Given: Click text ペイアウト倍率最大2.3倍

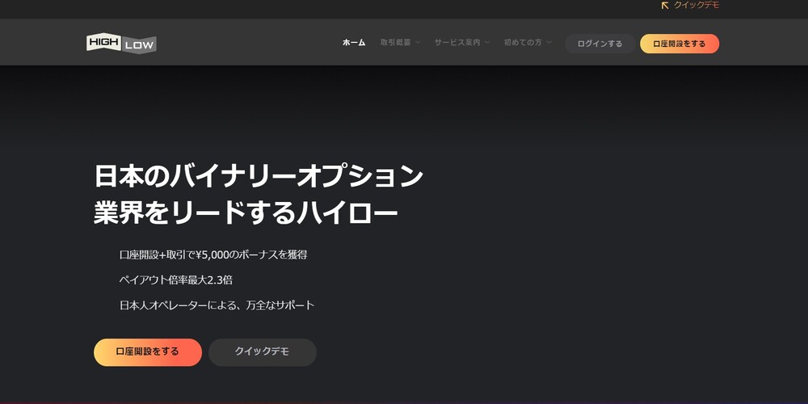Looking at the screenshot, I should pos(175,280).
